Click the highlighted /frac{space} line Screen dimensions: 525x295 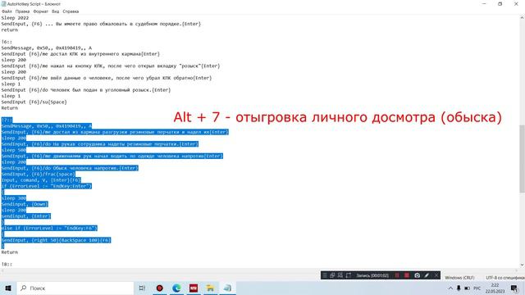click(39, 174)
